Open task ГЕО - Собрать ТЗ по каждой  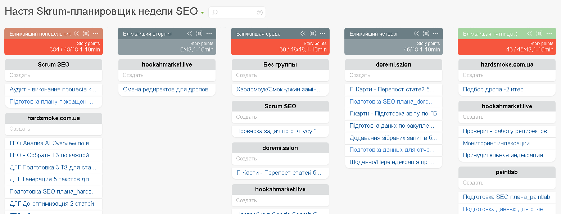(x=53, y=155)
